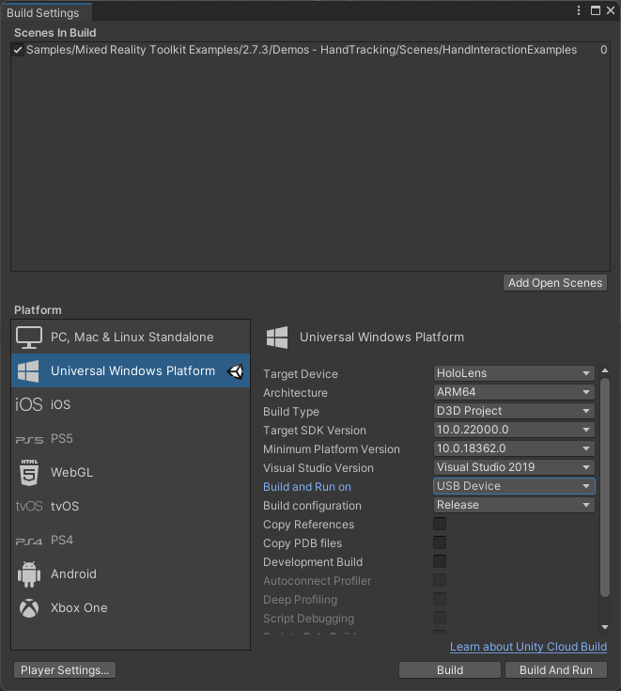This screenshot has width=621, height=691.
Task: Open the Architecture dropdown showing ARM64
Action: click(x=514, y=392)
